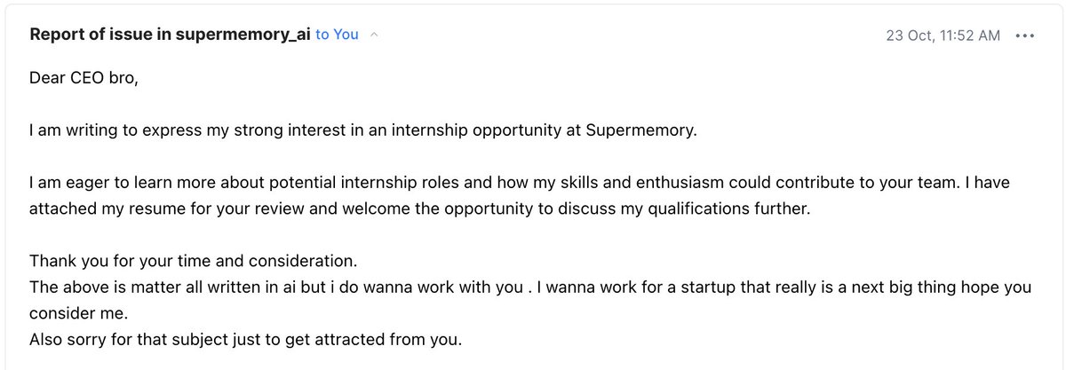Click the 'Also sorry for that subject' line
This screenshot has width=1066, height=370.
245,339
